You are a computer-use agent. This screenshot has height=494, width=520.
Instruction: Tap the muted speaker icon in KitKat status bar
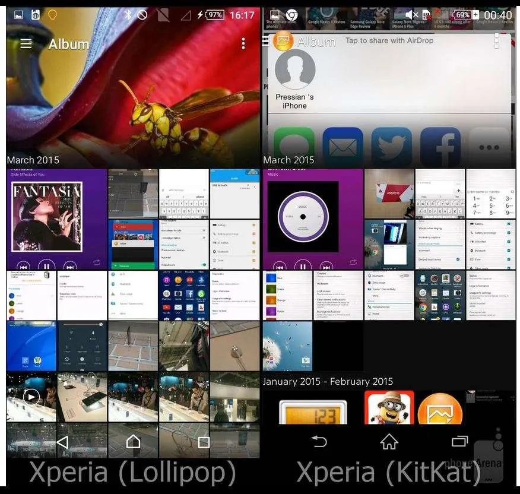point(412,15)
